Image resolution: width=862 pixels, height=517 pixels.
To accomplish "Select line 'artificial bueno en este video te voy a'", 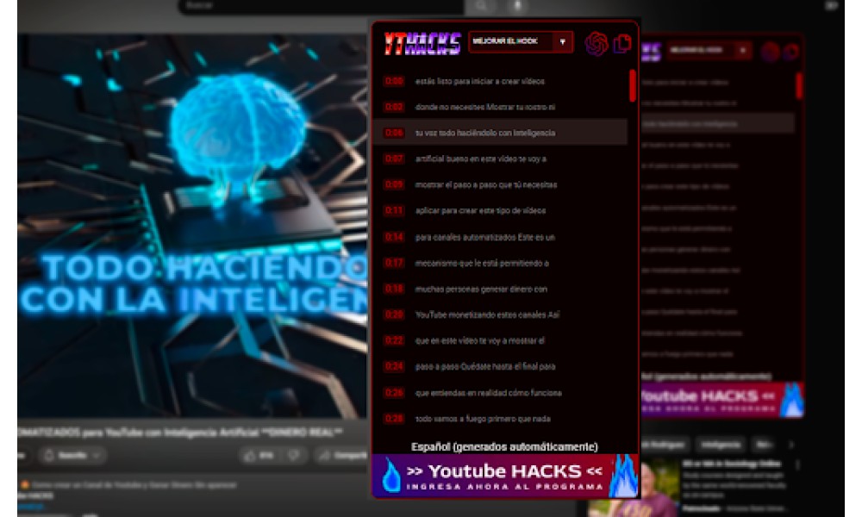I will point(481,159).
